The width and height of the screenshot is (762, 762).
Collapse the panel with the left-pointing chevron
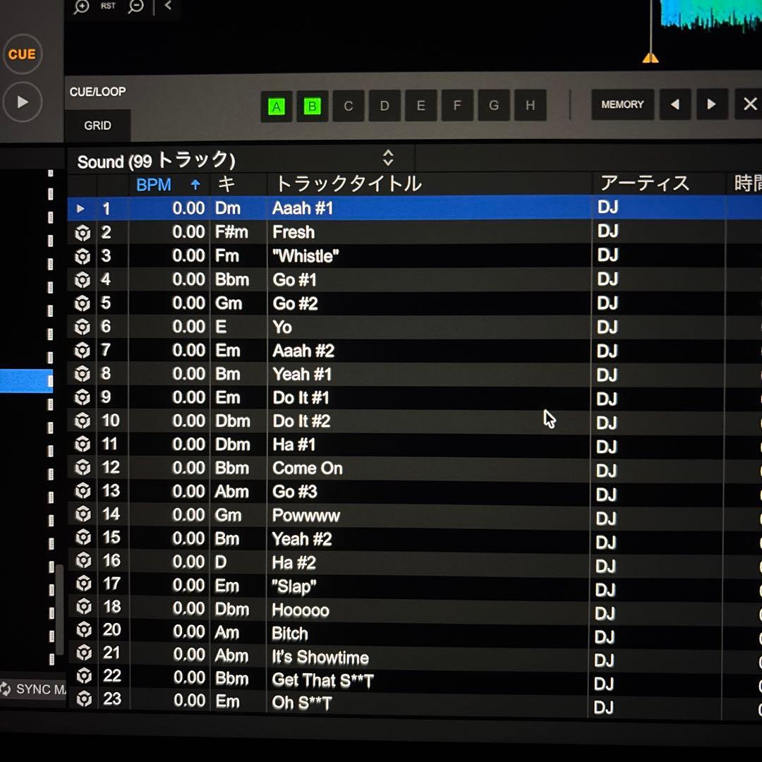point(168,6)
